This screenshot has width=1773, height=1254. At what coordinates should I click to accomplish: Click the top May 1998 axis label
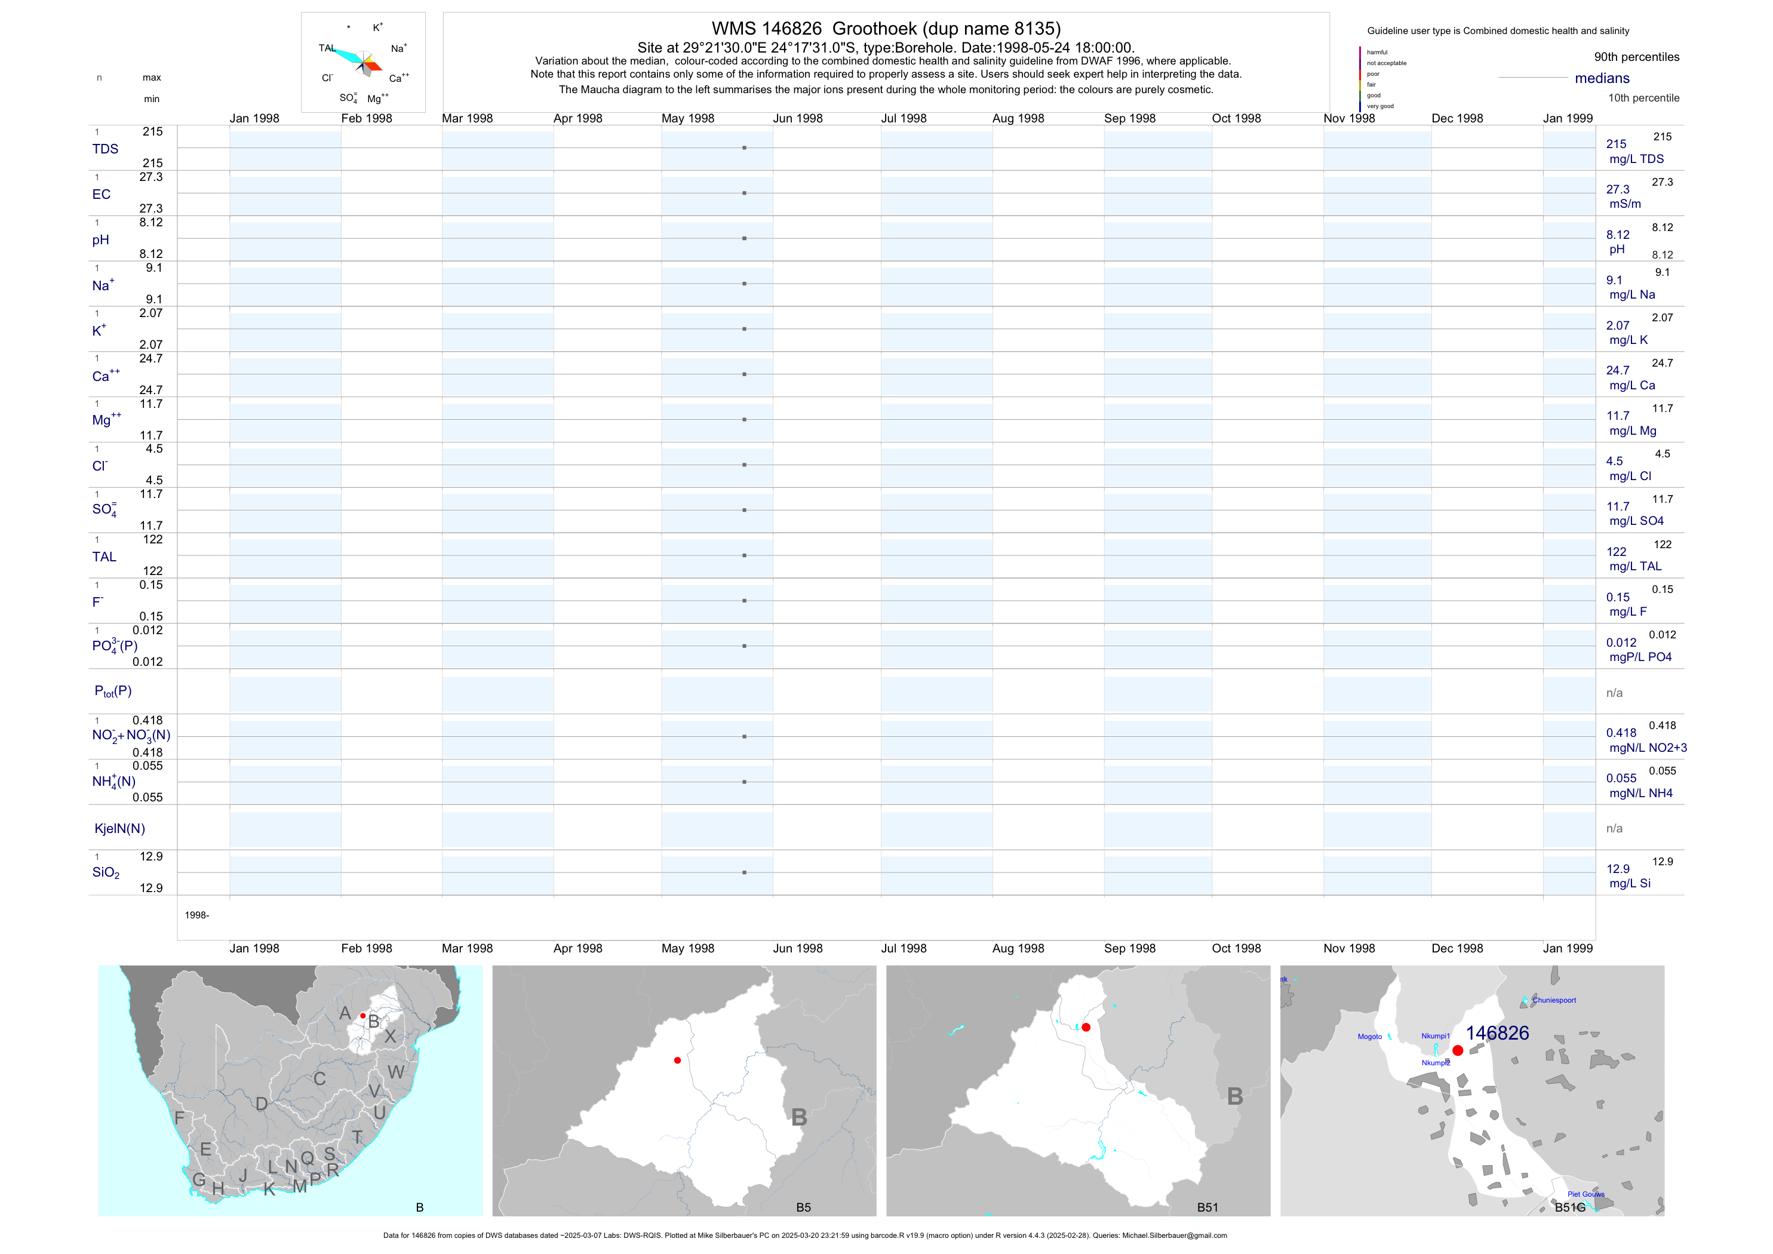click(x=687, y=118)
